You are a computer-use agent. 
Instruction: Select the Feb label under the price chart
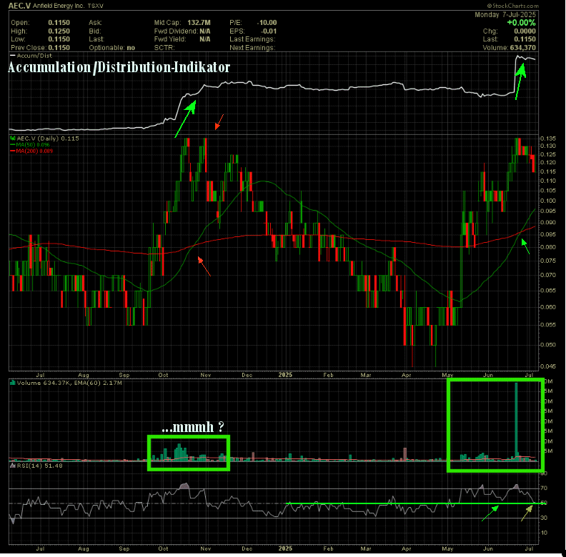tap(328, 375)
